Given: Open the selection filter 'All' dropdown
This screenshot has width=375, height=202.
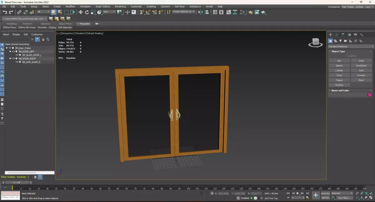Looking at the screenshot, I should [43, 12].
